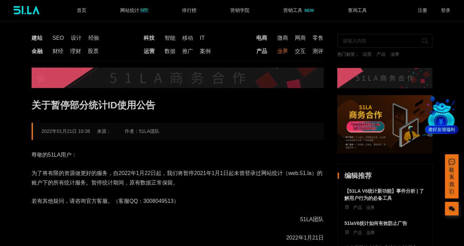
Task: Click the search magnifier icon
Action: 425,41
